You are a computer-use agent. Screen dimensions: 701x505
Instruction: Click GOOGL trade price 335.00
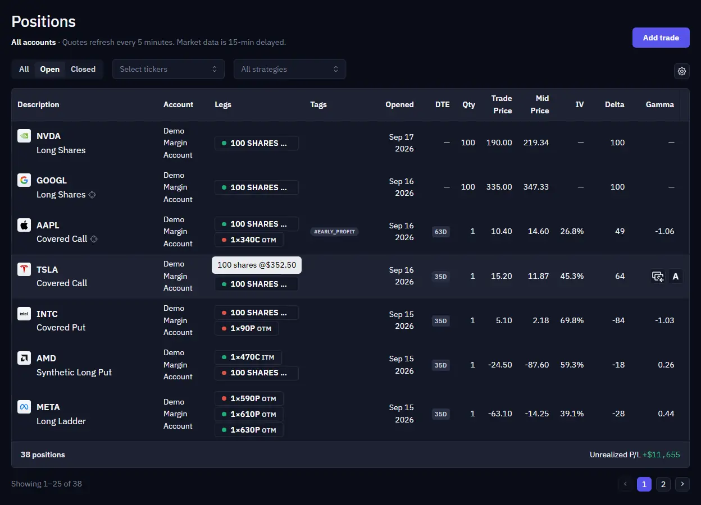(499, 187)
